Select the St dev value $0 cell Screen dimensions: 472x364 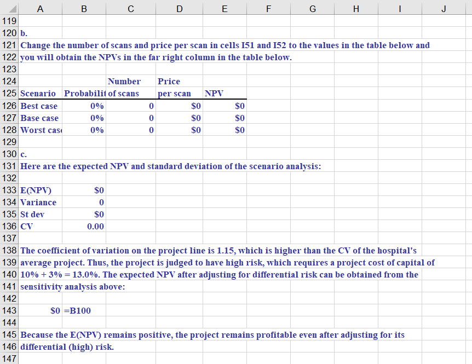[x=84, y=214]
